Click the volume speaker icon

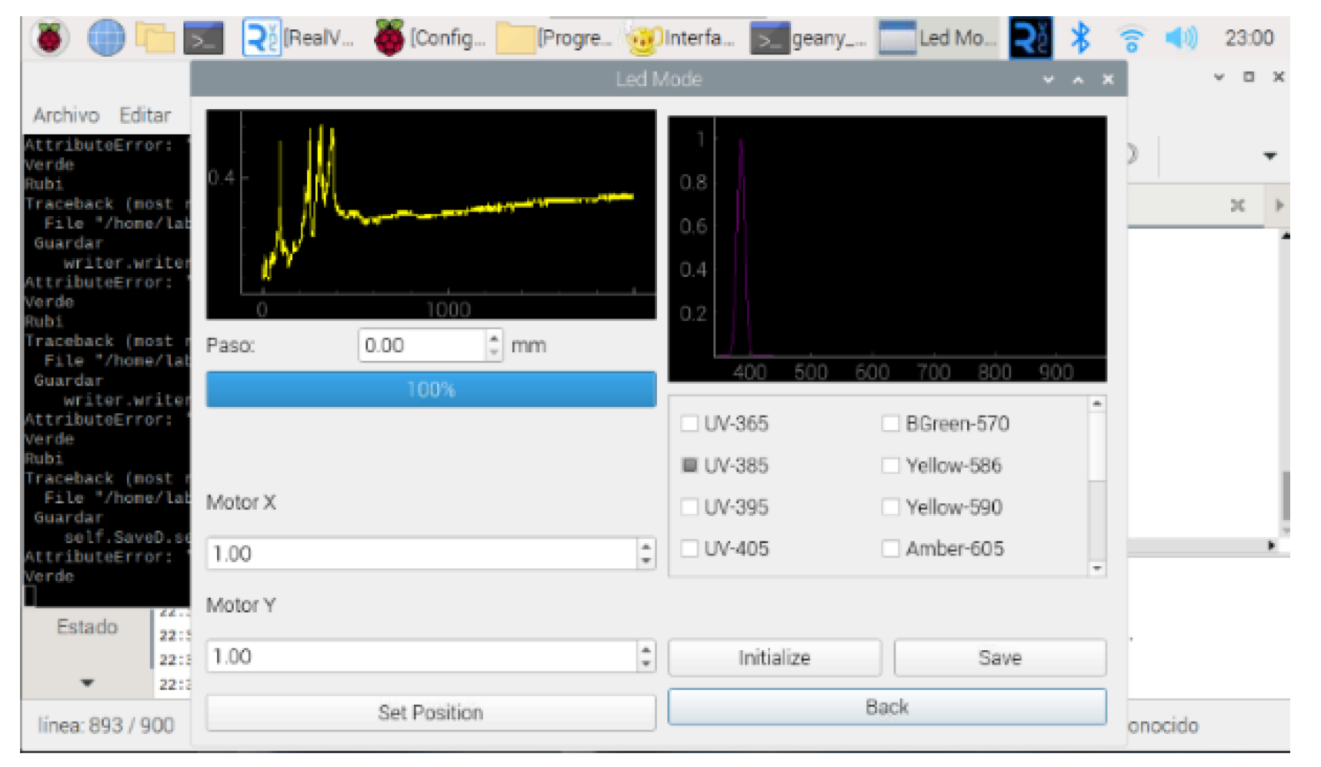point(1180,38)
